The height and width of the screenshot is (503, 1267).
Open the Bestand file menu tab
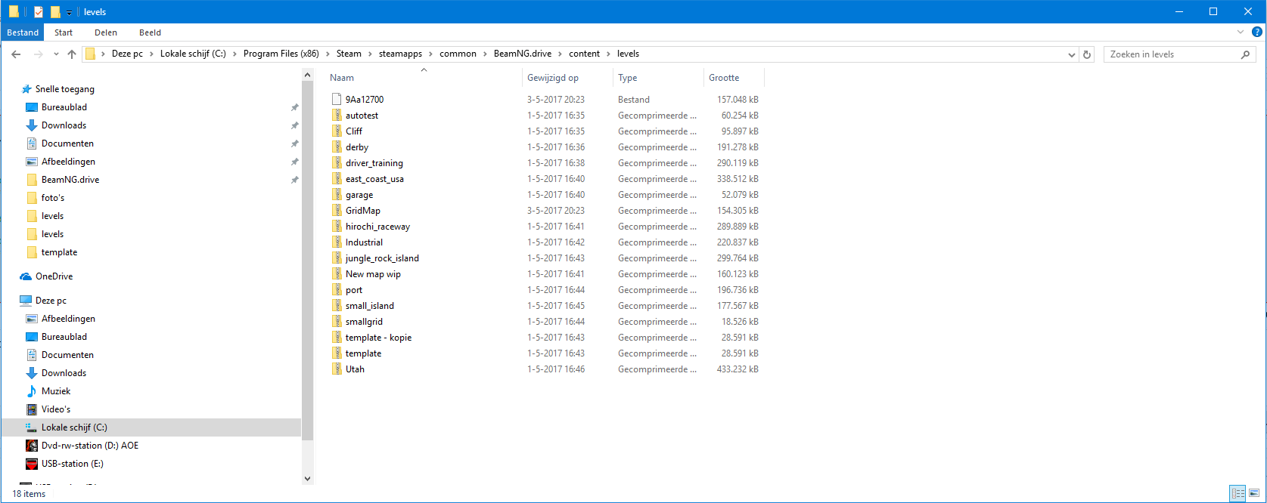click(x=23, y=32)
